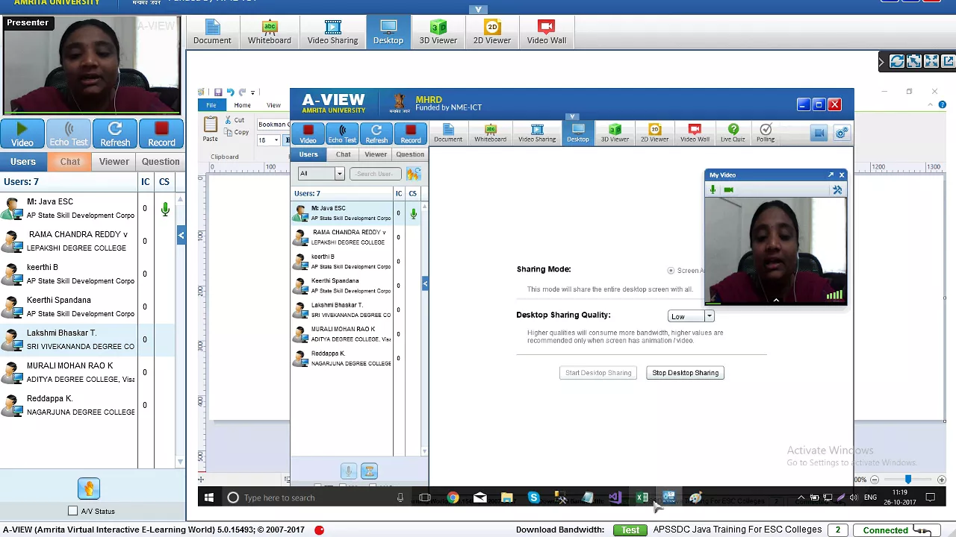956x537 pixels.
Task: Open the Document module in outer A-VIEW toolbar
Action: [x=212, y=32]
